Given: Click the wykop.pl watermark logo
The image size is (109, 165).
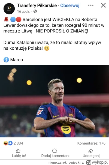Looking at the screenshot, I should [97, 162].
